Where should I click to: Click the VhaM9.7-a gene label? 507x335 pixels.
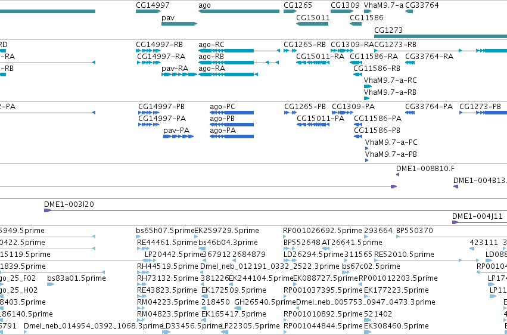coord(384,5)
